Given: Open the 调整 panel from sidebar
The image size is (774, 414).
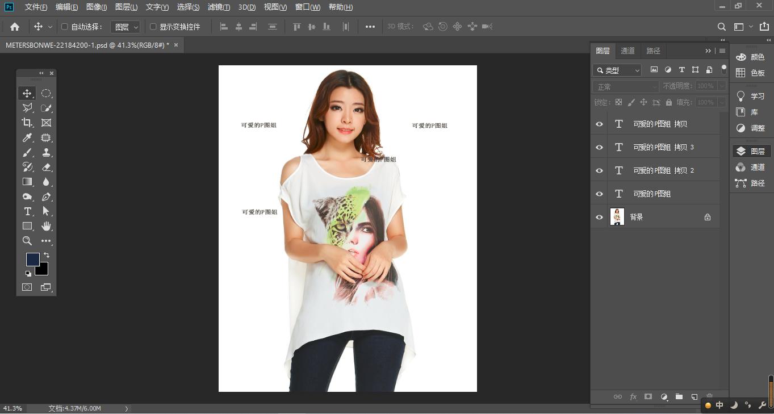Looking at the screenshot, I should click(x=751, y=128).
